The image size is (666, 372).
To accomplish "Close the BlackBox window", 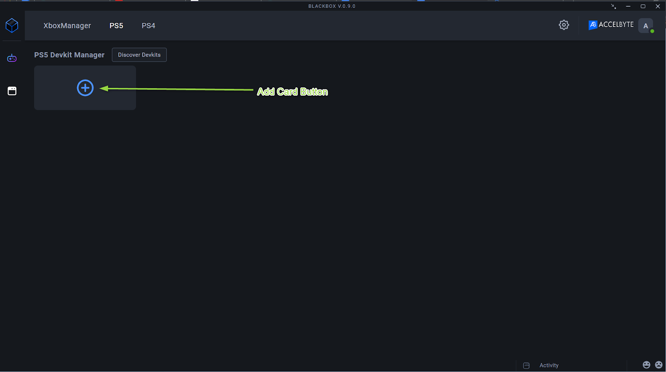I will click(658, 6).
